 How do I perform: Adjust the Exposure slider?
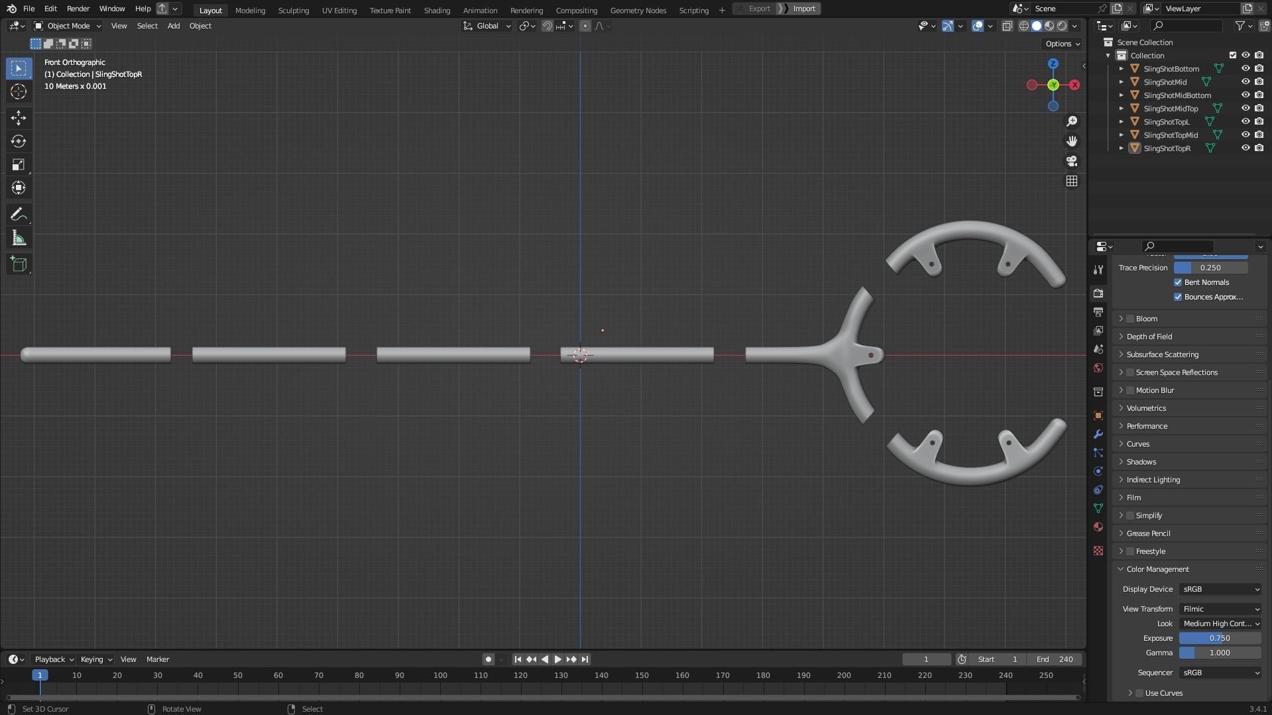[x=1220, y=638]
